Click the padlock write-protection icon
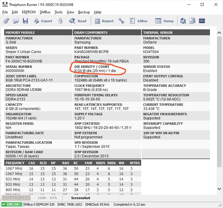 (60, 21)
